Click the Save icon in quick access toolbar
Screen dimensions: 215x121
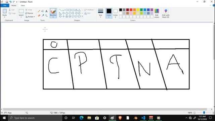pos(7,2)
